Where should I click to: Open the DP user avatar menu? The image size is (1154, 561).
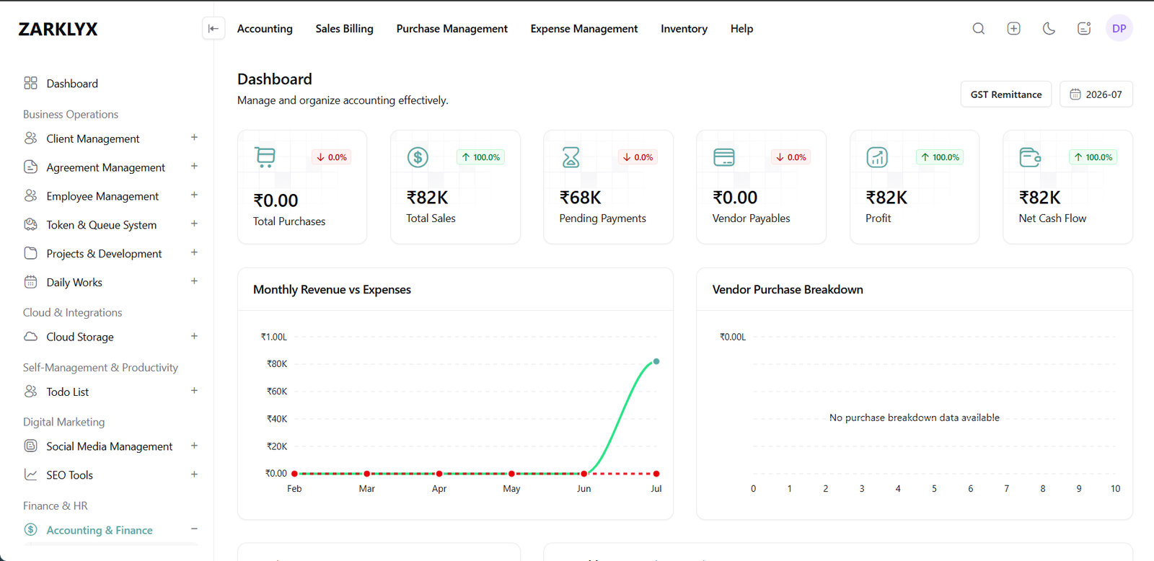click(1119, 29)
